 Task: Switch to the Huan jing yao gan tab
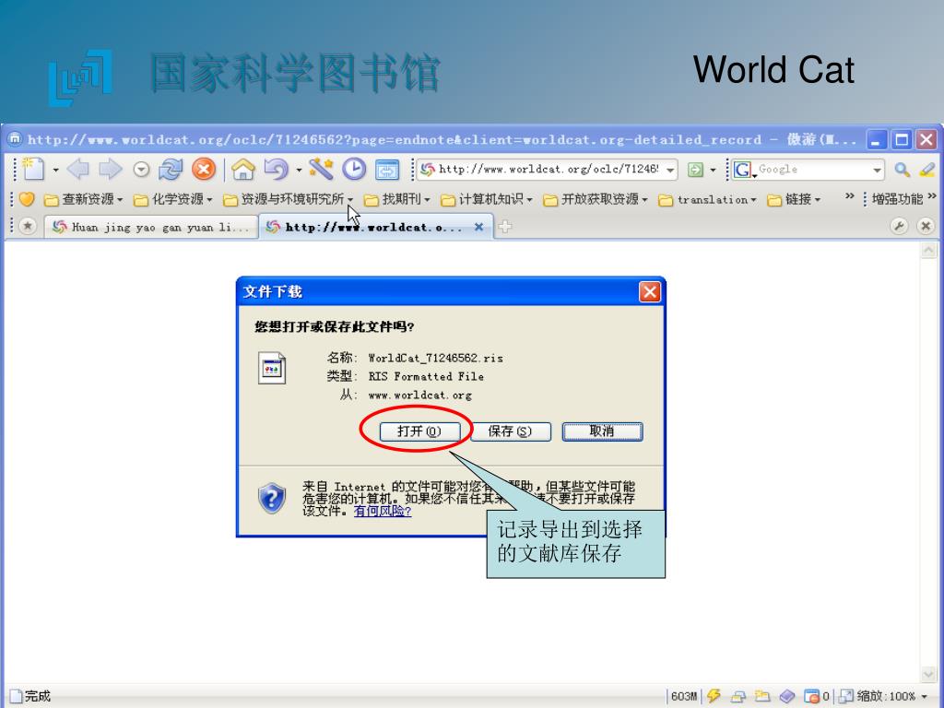[x=150, y=227]
